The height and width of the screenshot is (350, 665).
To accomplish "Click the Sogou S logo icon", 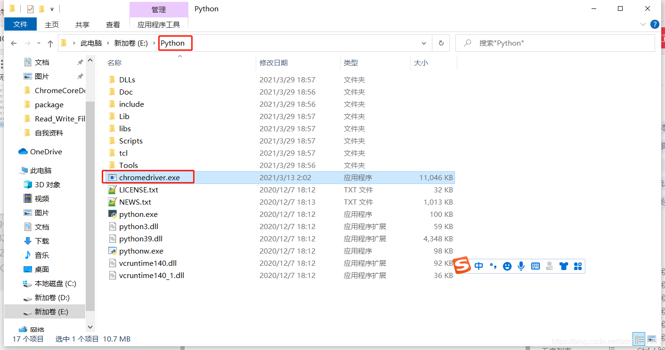I will [462, 265].
